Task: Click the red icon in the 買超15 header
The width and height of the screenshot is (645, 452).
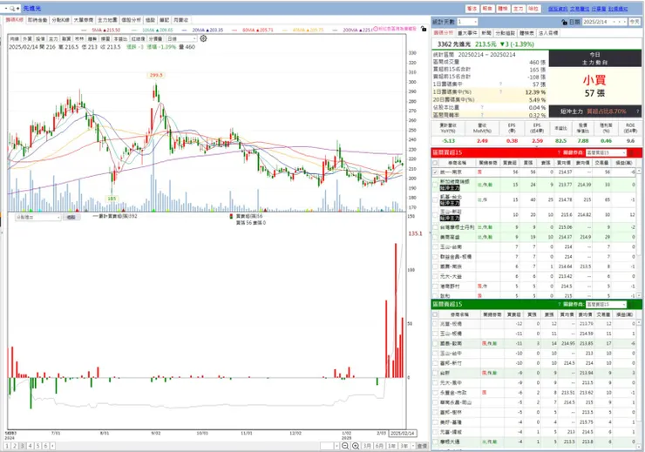Action: tap(631, 152)
